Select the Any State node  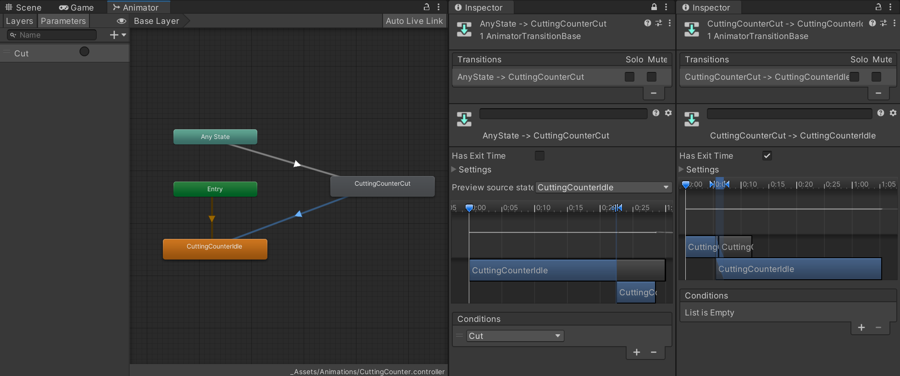[x=215, y=137]
